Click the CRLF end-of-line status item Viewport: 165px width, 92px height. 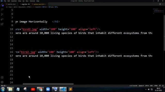click(x=151, y=86)
